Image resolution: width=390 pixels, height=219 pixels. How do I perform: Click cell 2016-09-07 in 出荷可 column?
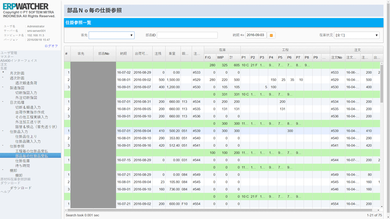(x=142, y=87)
